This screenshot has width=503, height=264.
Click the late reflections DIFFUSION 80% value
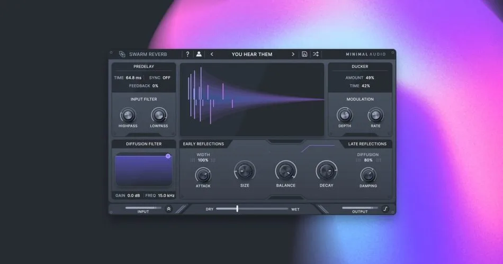coord(368,160)
